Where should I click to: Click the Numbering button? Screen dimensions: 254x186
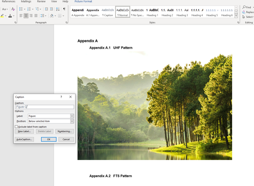pos(64,132)
